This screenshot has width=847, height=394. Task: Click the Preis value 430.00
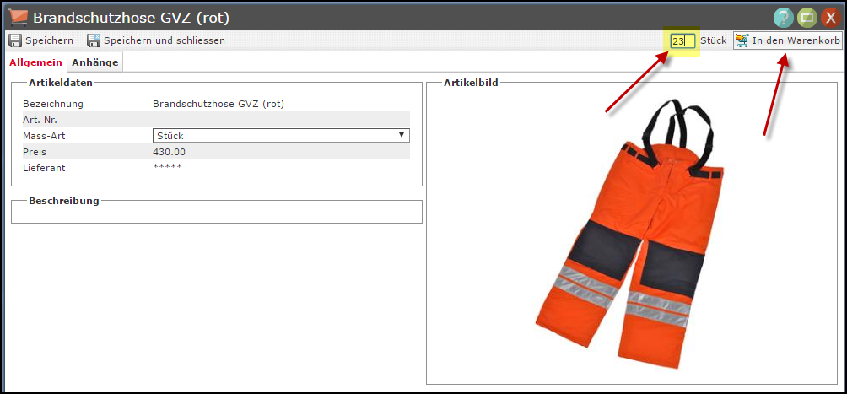[170, 152]
